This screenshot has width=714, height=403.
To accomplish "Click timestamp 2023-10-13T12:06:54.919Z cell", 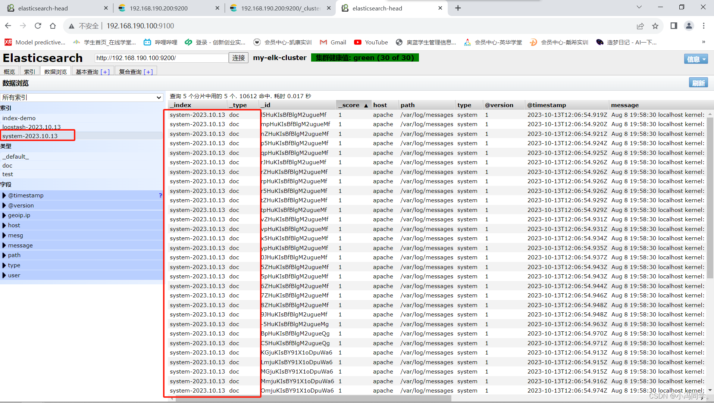I will tap(567, 115).
